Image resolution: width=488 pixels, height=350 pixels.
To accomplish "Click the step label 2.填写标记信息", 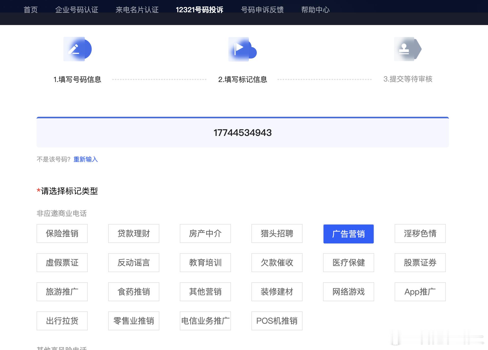I will click(243, 79).
